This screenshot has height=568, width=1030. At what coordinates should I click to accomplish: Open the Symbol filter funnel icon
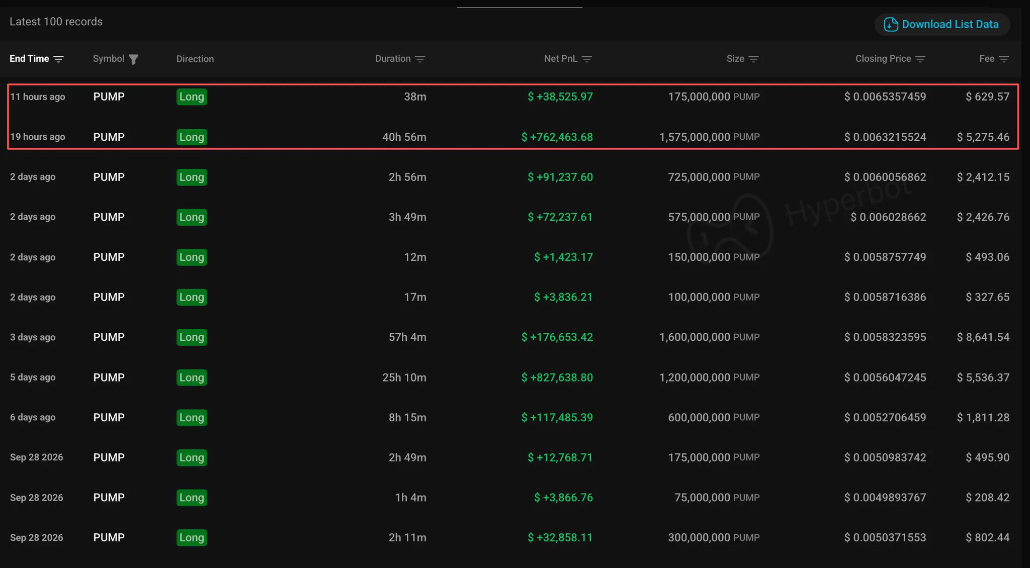point(133,59)
